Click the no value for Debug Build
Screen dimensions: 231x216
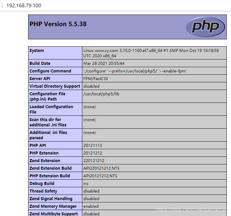coord(86,184)
